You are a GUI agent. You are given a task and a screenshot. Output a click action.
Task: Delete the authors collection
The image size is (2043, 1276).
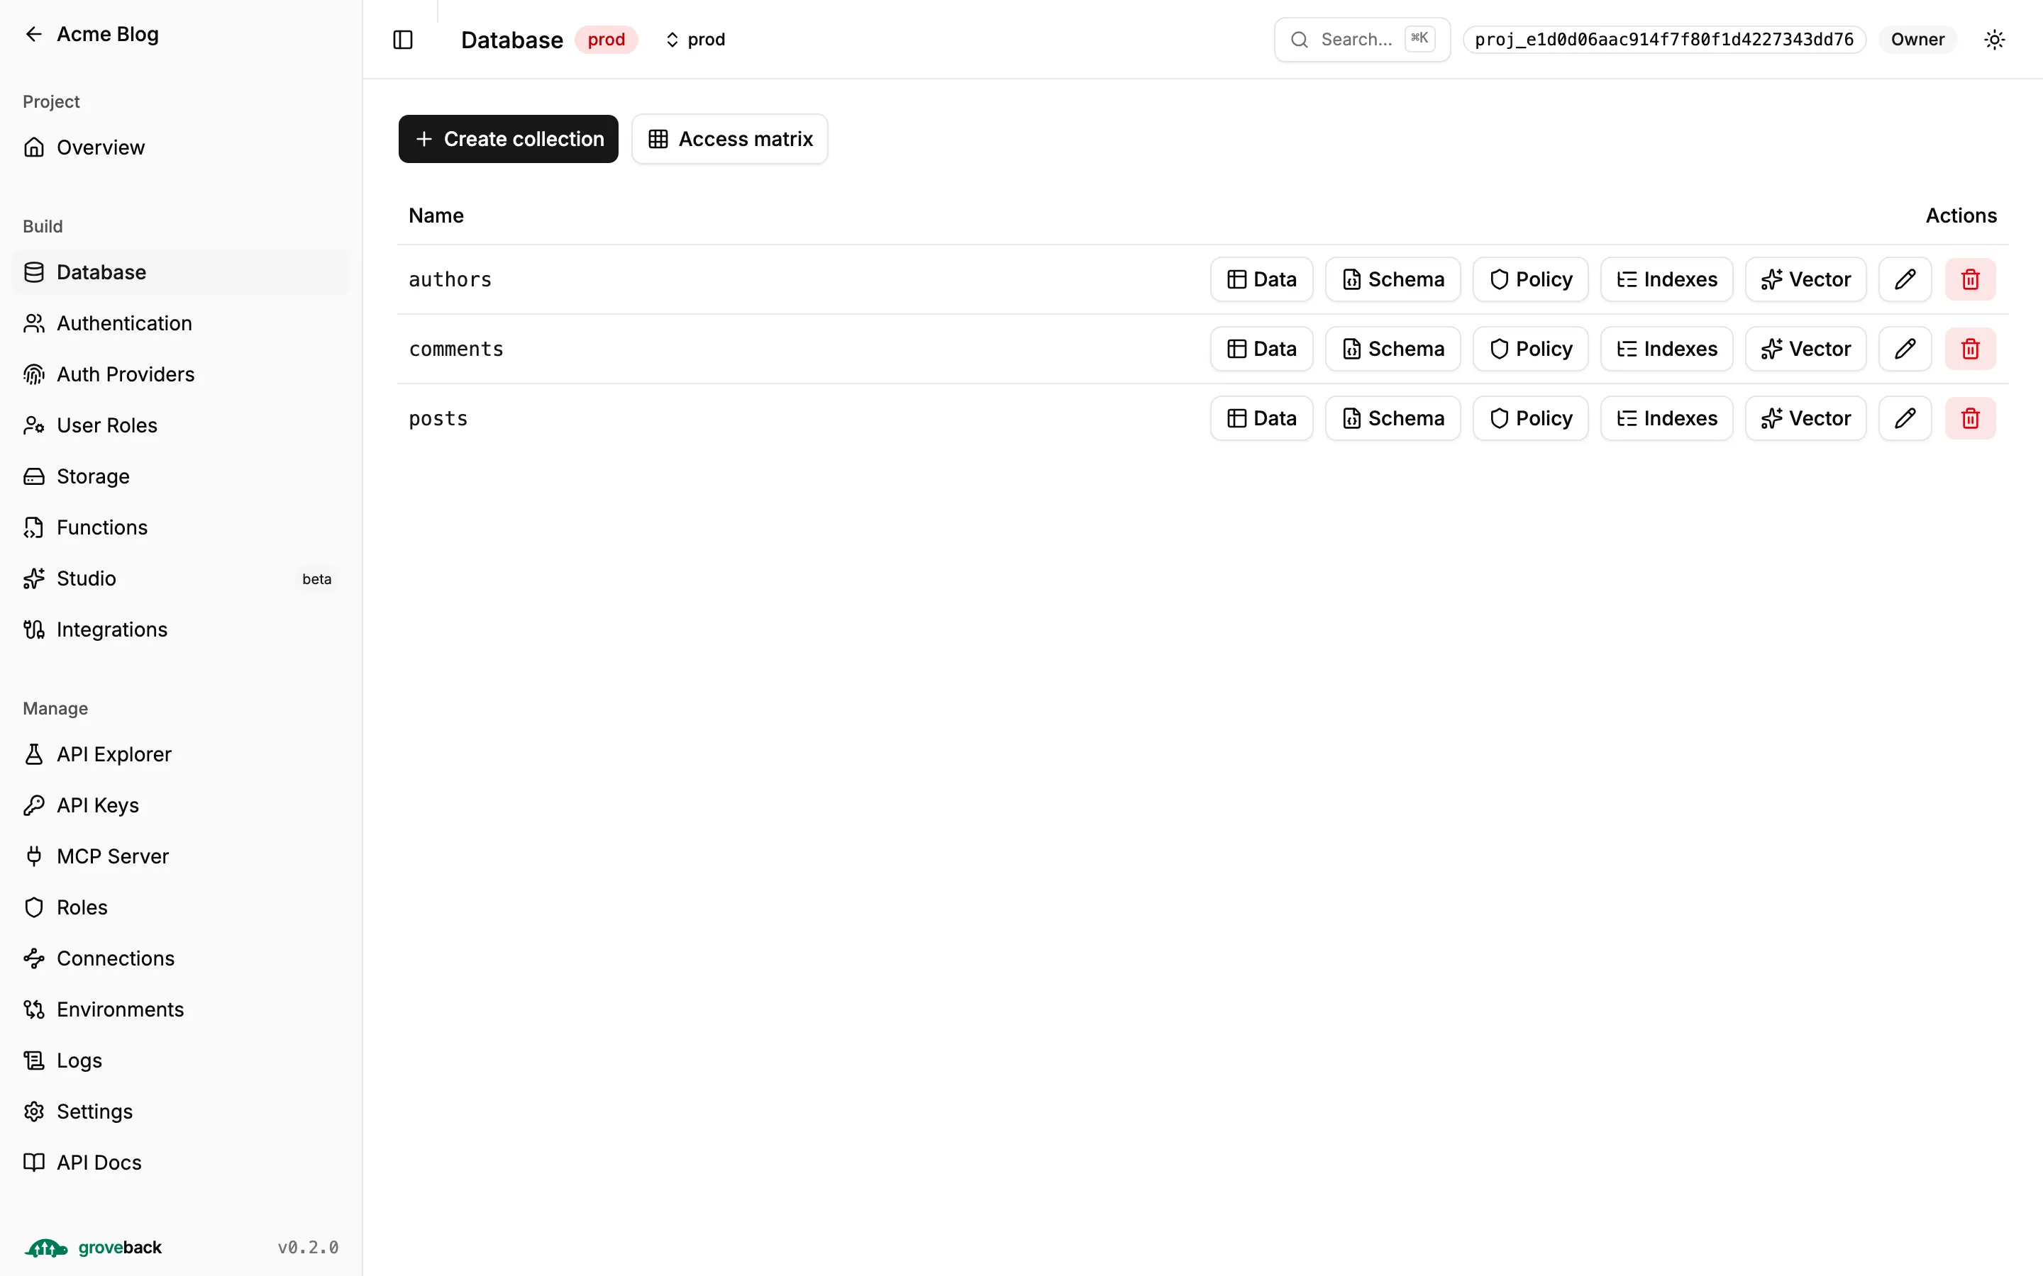click(x=1971, y=279)
